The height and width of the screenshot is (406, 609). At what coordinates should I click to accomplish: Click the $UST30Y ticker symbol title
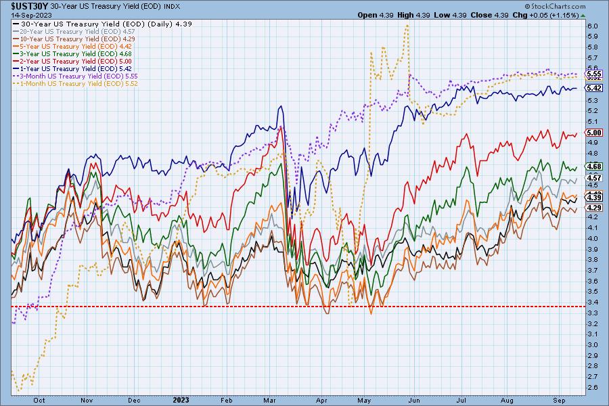(x=30, y=6)
